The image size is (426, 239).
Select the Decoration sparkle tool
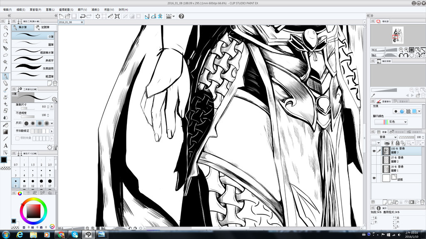click(5, 104)
